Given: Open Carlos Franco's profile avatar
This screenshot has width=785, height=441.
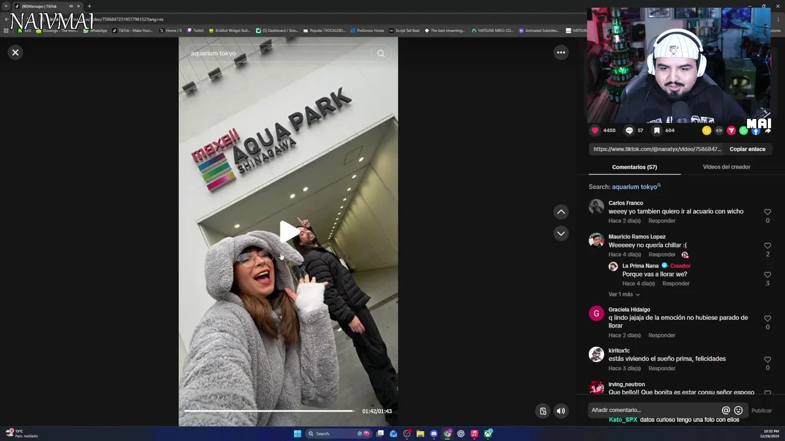Looking at the screenshot, I should coord(596,206).
